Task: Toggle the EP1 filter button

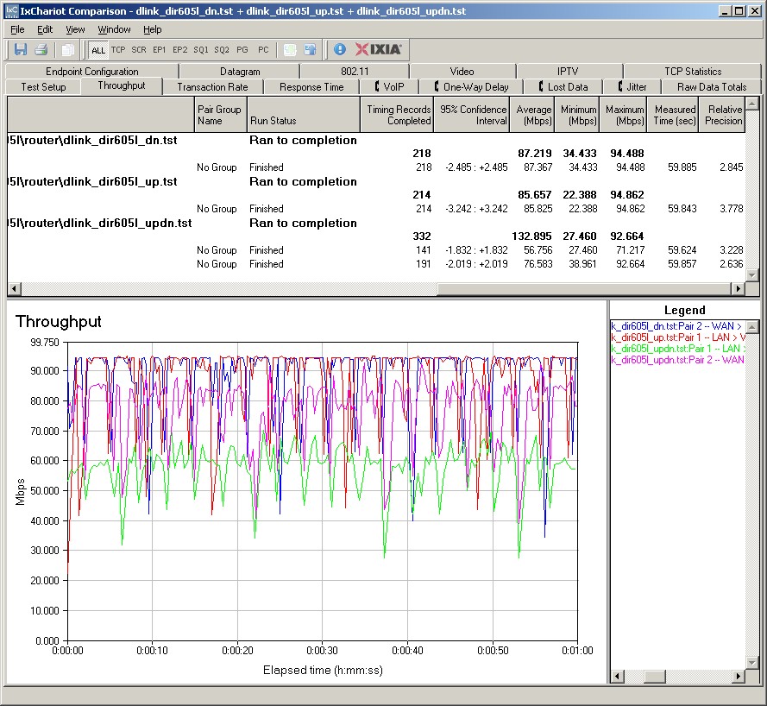Action: coord(160,50)
